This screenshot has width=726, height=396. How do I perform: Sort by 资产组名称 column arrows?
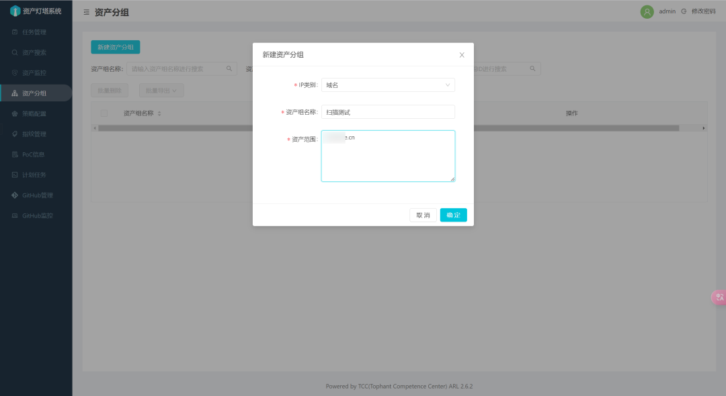click(159, 113)
